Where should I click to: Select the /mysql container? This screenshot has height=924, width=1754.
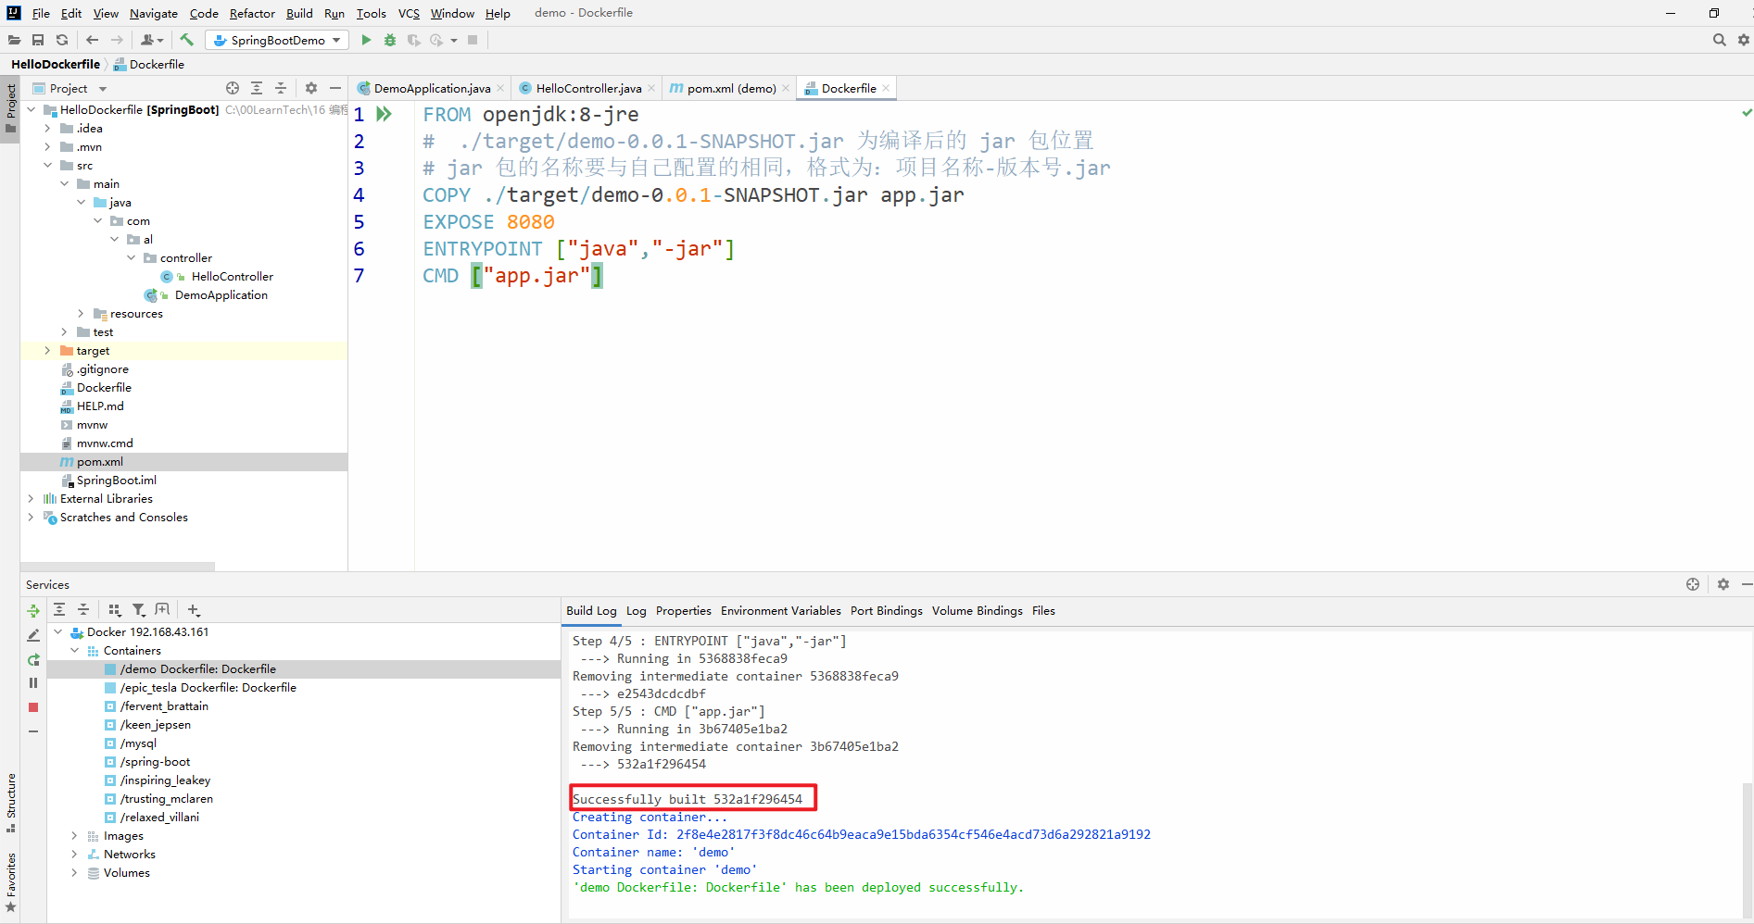[138, 743]
